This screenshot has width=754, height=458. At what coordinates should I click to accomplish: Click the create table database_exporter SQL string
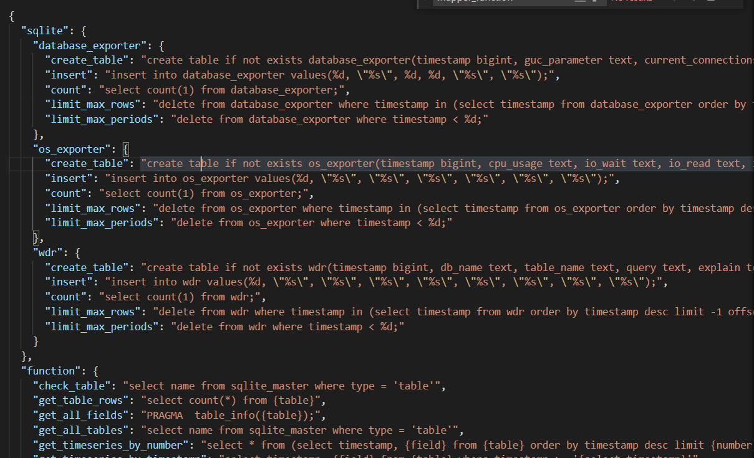click(x=447, y=60)
